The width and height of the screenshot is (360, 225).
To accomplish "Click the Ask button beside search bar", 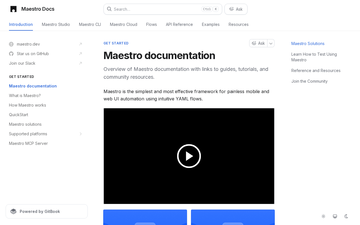I will pos(236,9).
